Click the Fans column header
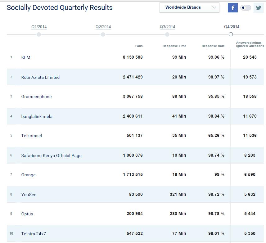This screenshot has width=266, height=243. pos(139,46)
